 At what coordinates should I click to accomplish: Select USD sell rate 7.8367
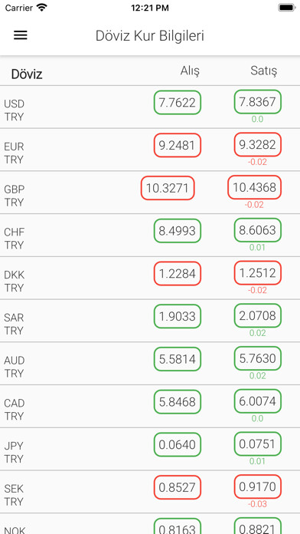(x=258, y=102)
